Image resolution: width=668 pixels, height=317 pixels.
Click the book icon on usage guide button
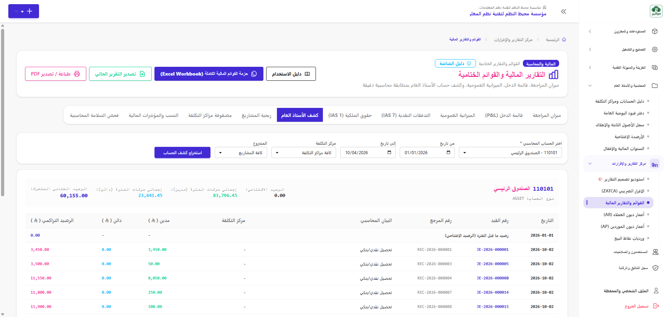coord(307,74)
